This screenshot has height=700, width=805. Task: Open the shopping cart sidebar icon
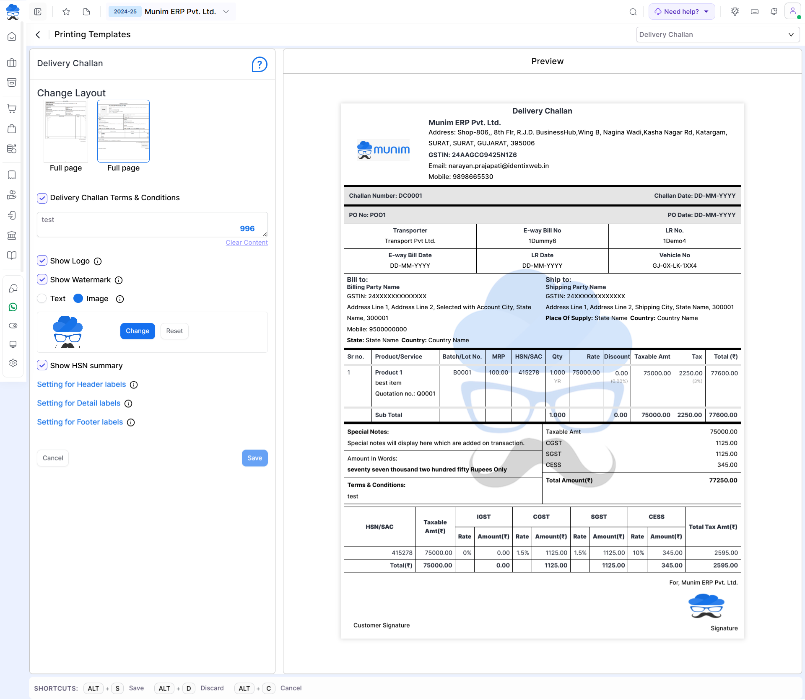(x=12, y=108)
